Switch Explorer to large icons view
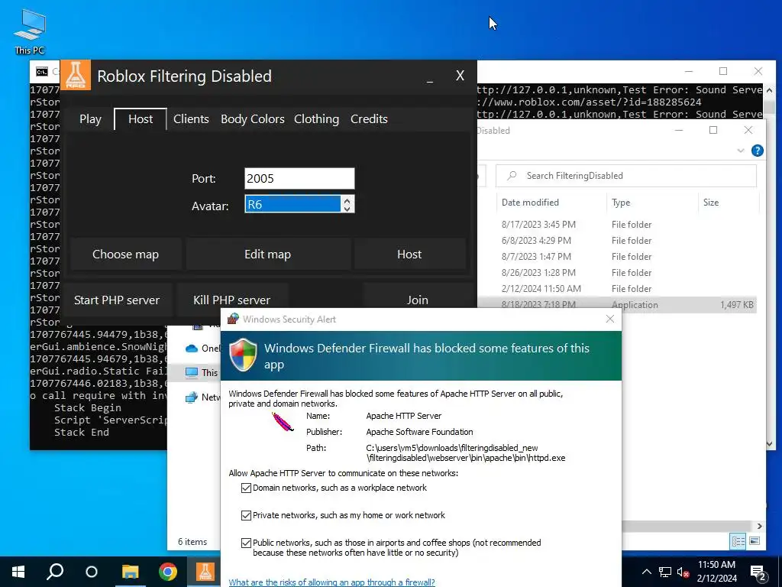This screenshot has width=782, height=587. [755, 541]
